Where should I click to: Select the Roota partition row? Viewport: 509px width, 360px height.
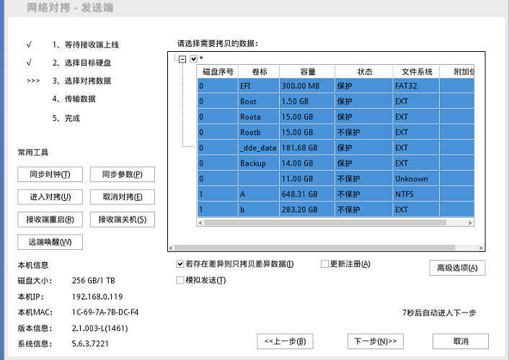(x=336, y=117)
